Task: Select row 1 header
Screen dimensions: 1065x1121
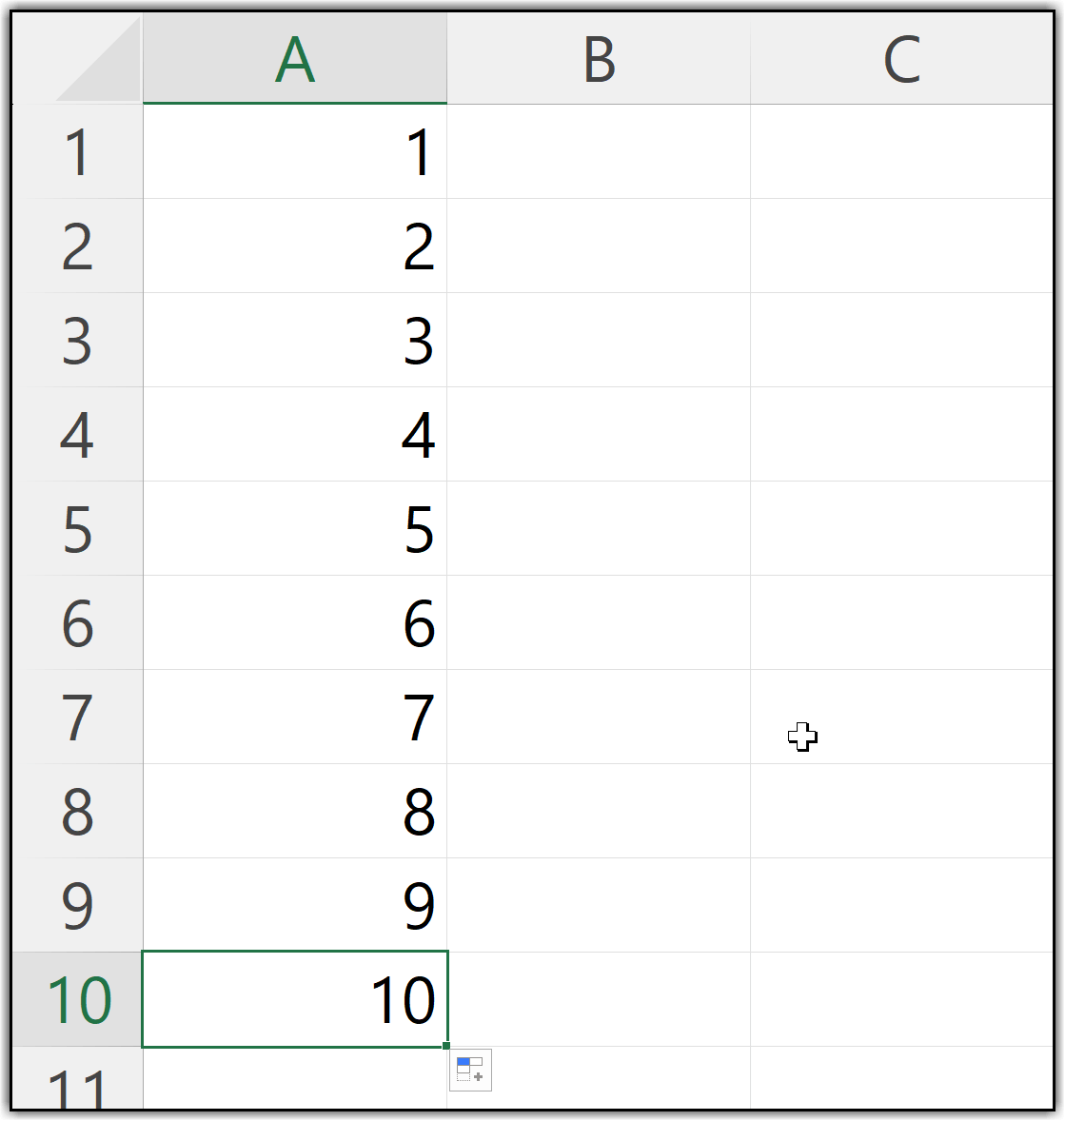Action: (77, 152)
